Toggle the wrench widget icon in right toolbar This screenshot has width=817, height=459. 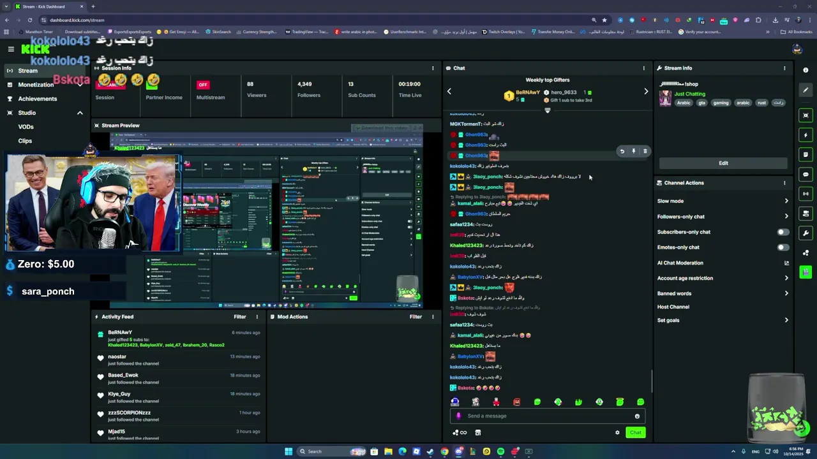pos(806,233)
